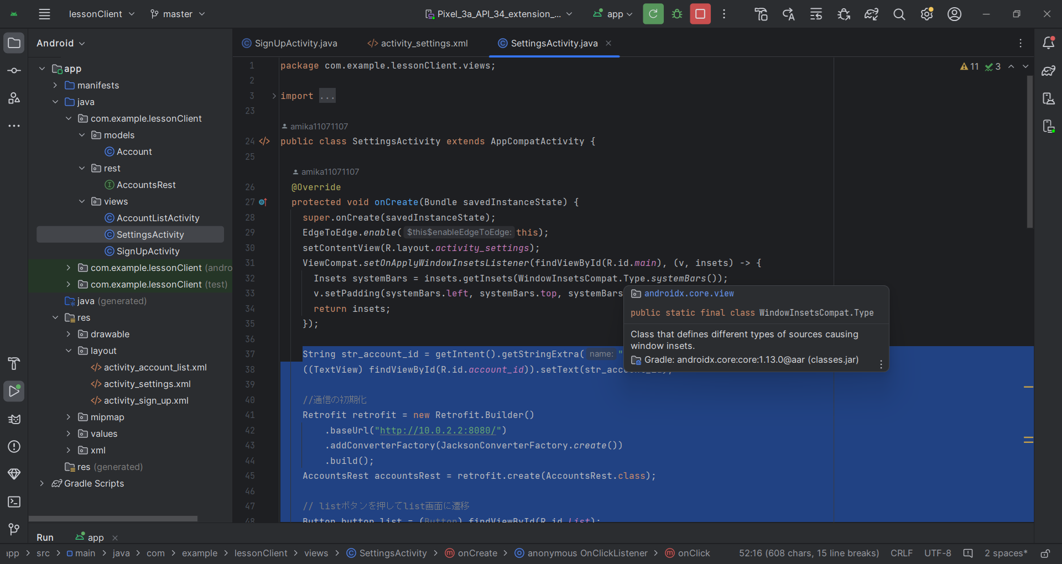This screenshot has width=1062, height=564.
Task: Click the override gutter icon on line 27
Action: click(x=263, y=202)
